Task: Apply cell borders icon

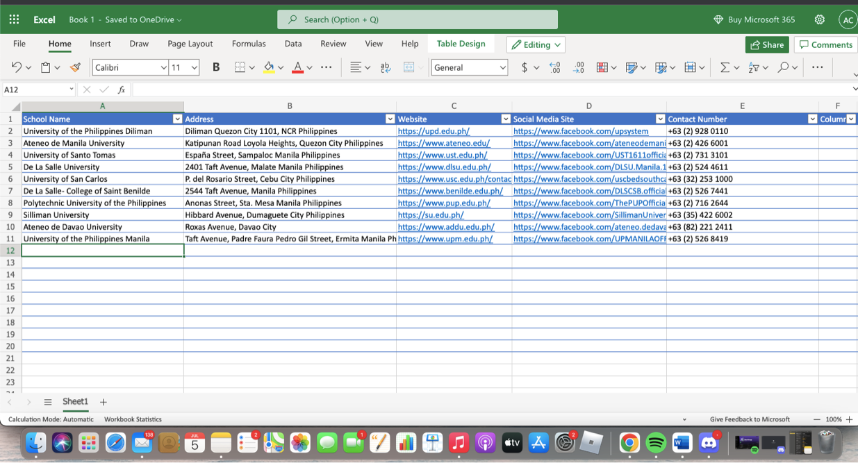Action: point(240,67)
